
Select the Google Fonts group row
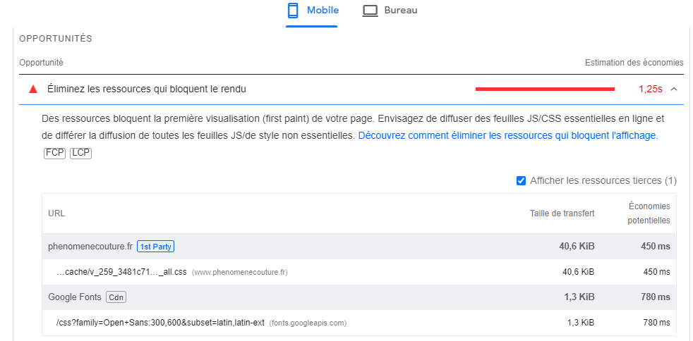click(x=74, y=297)
